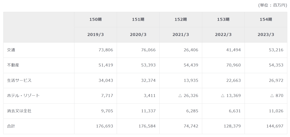This screenshot has width=290, height=137.
Task: Select the 152期 header cell
Action: point(181,20)
